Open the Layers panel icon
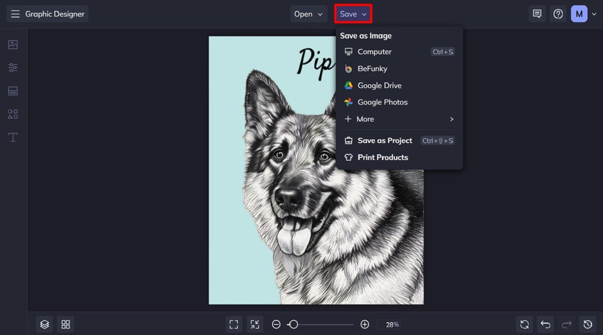 [45, 324]
